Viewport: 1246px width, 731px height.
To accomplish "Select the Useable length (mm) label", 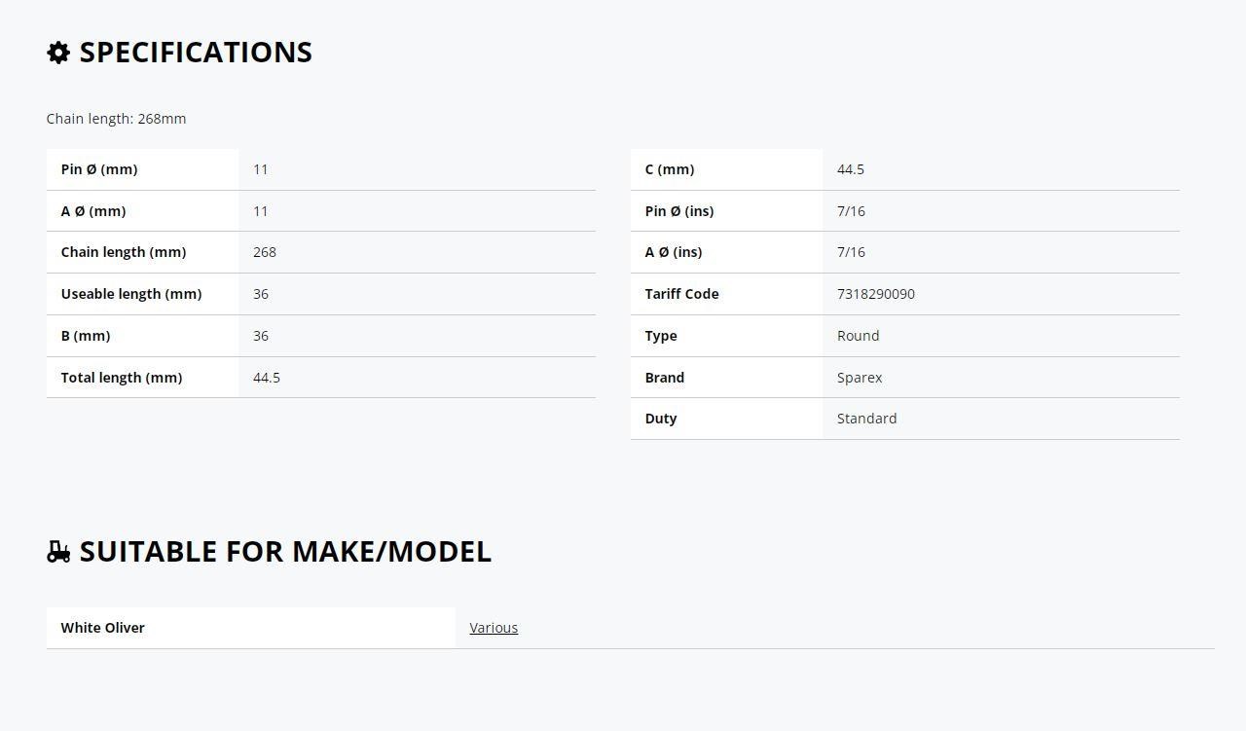I will click(x=131, y=294).
